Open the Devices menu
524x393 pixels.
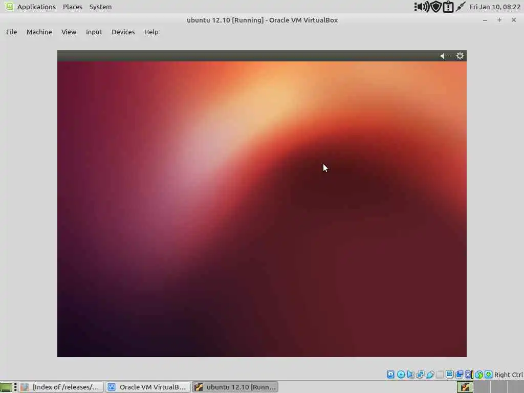tap(123, 32)
